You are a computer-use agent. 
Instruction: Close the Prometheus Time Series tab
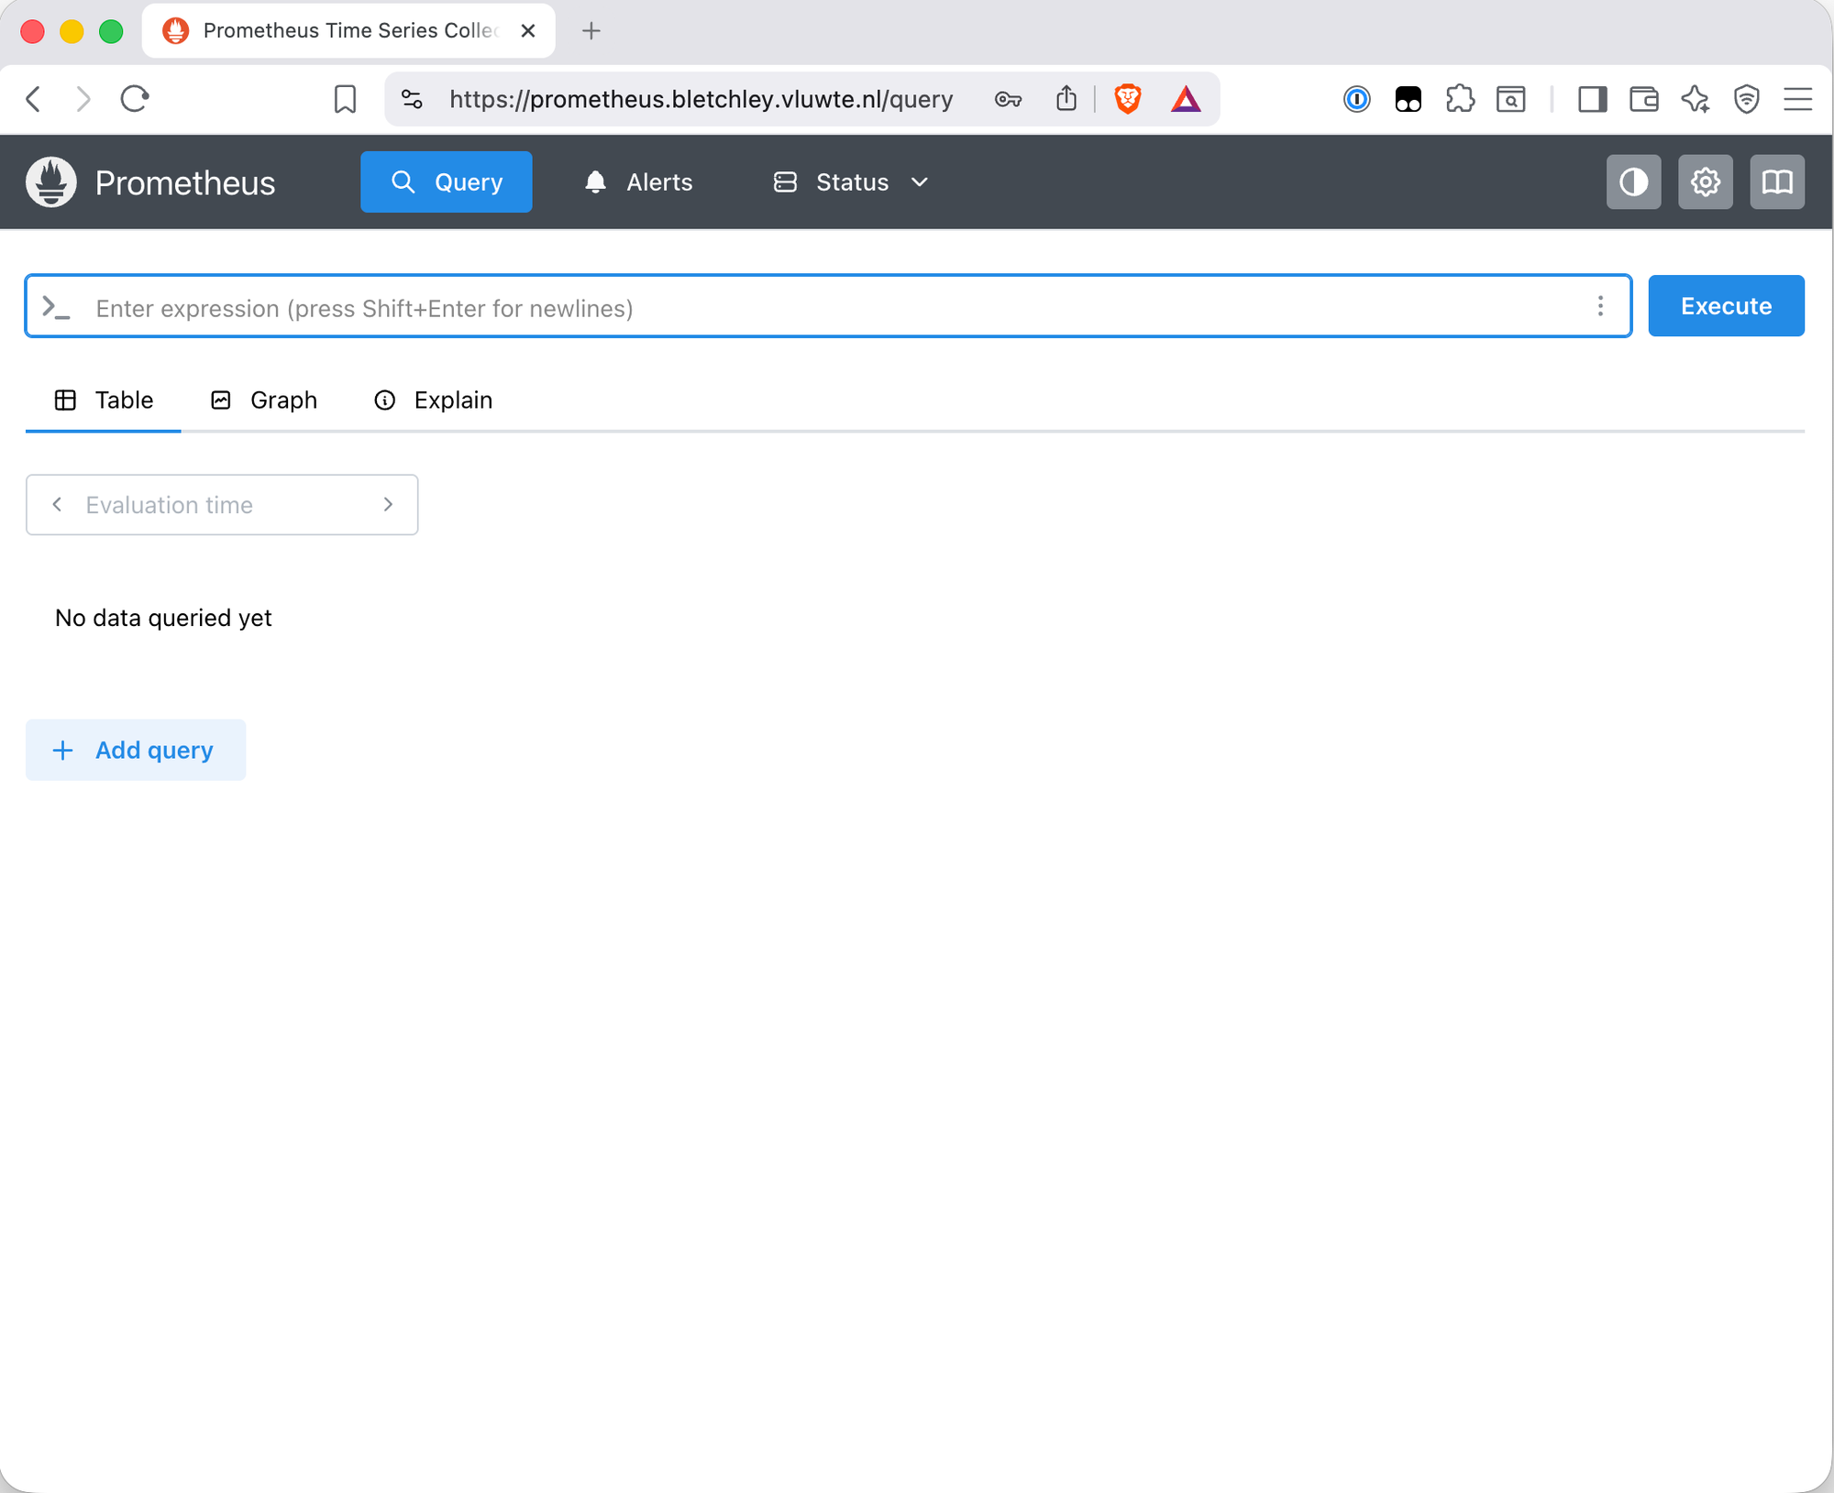pos(528,31)
